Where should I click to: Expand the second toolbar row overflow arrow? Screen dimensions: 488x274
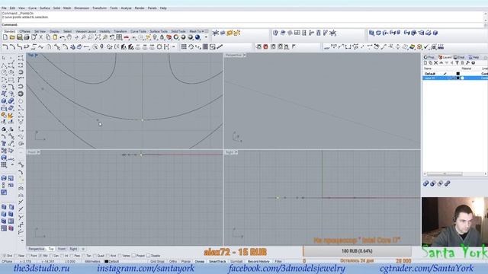(x=174, y=46)
